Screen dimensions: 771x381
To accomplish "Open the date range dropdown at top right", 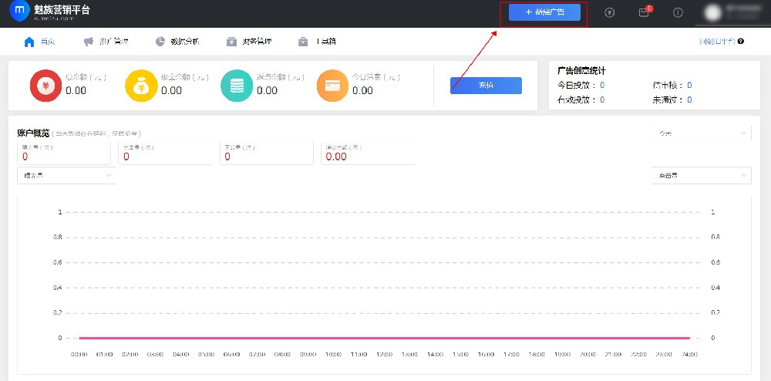I will tap(701, 133).
